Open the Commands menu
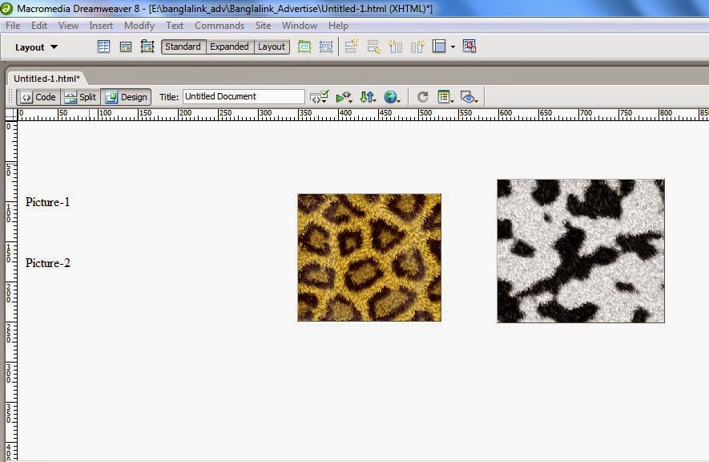This screenshot has width=709, height=462. tap(220, 26)
